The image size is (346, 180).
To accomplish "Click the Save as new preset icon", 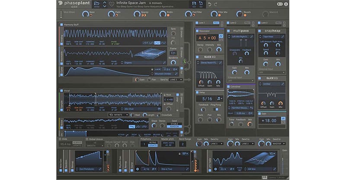I will pos(201,3).
